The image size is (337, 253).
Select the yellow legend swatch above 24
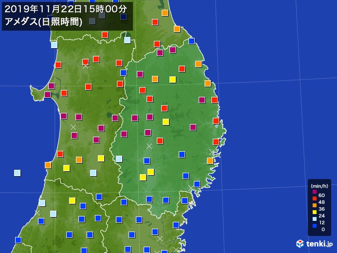[315, 212]
